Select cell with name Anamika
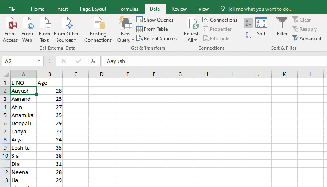This screenshot has height=187, width=327. pyautogui.click(x=24, y=115)
